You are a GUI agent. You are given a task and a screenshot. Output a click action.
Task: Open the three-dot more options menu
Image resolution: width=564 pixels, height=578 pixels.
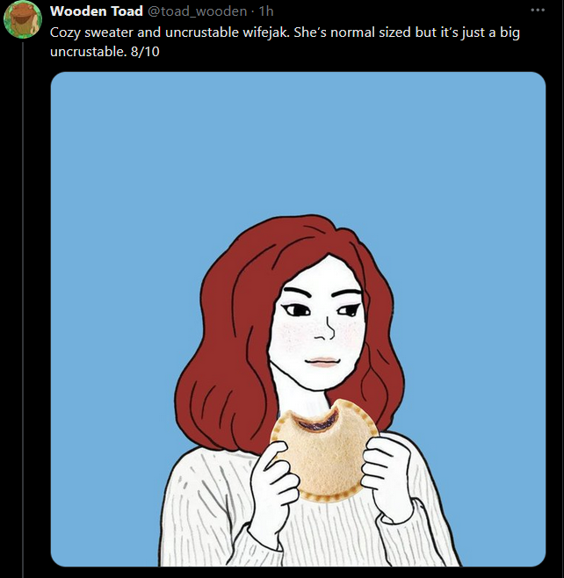[x=537, y=11]
